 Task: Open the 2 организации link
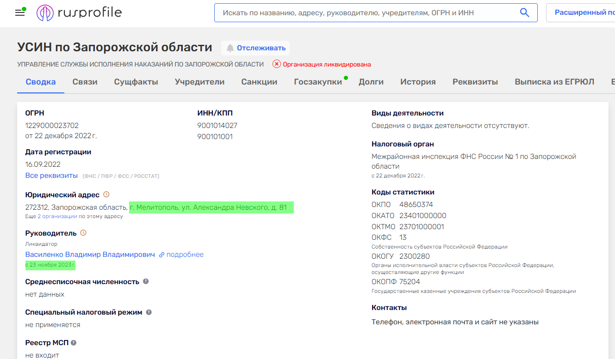tap(57, 216)
